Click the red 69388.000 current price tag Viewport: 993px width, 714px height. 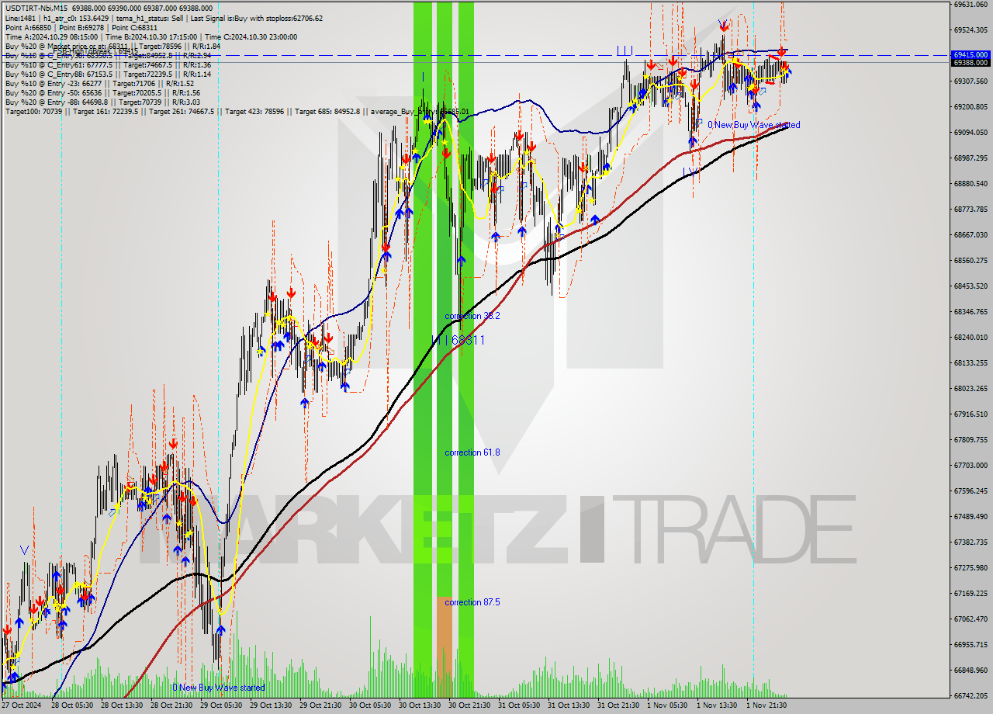point(971,63)
